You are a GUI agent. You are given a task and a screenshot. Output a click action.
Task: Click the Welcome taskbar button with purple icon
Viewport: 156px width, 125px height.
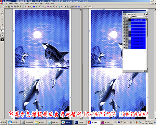pos(107,122)
